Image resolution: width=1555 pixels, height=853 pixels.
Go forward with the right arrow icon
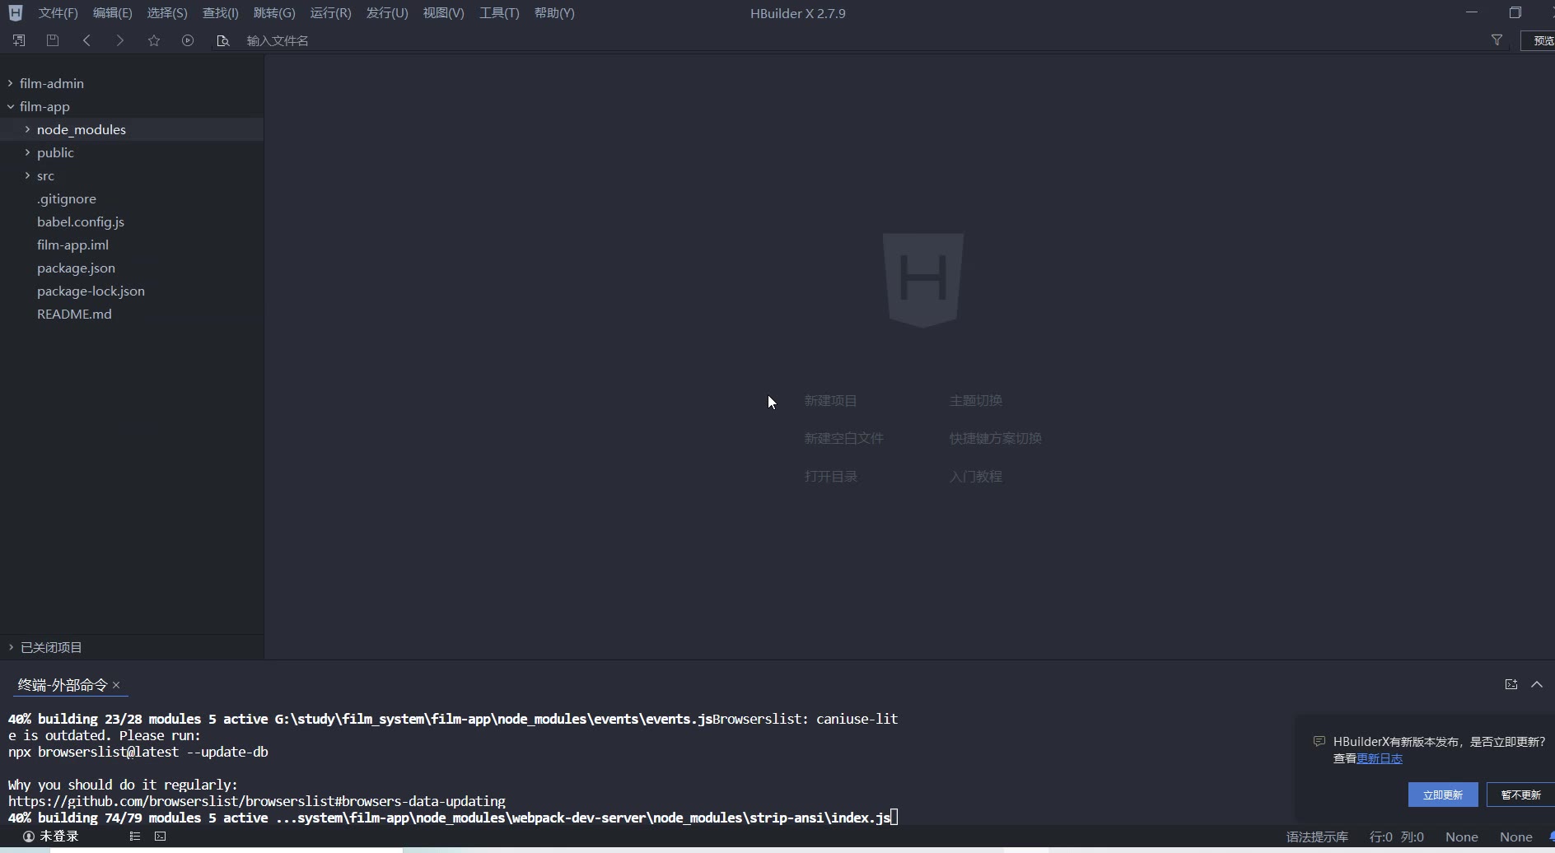coord(120,40)
